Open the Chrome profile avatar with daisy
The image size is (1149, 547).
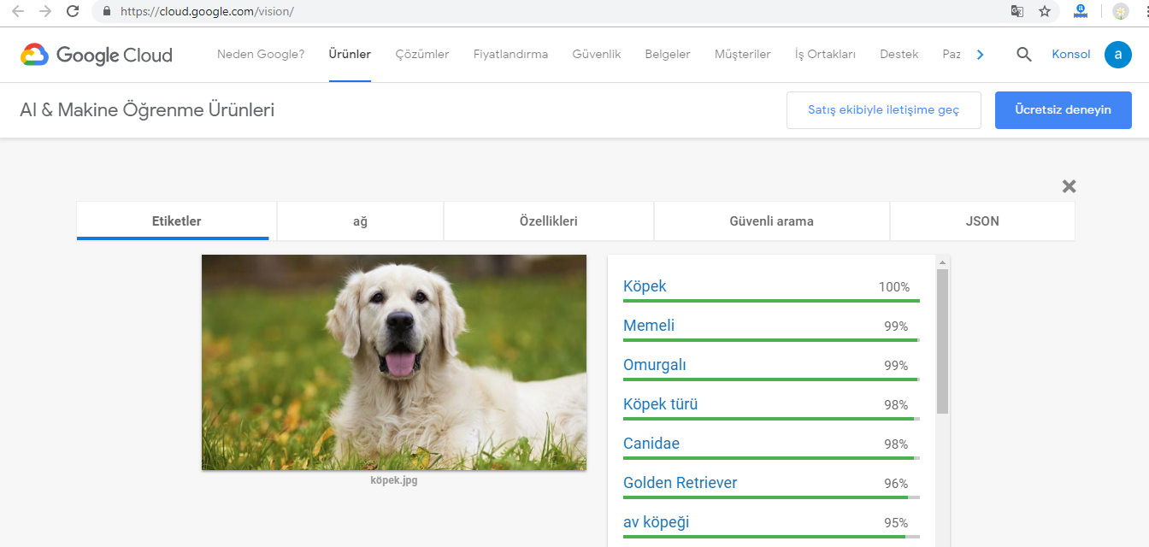pyautogui.click(x=1121, y=11)
